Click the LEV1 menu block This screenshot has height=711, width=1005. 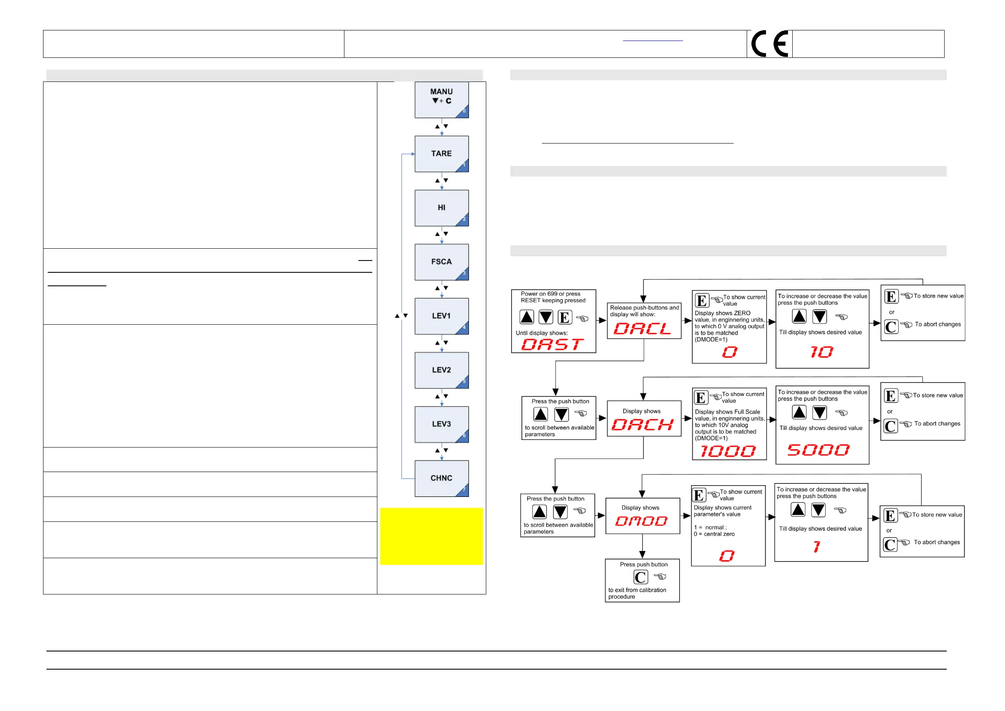(441, 316)
